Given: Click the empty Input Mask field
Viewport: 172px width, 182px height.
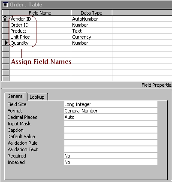Looking at the screenshot, I should [111, 124].
